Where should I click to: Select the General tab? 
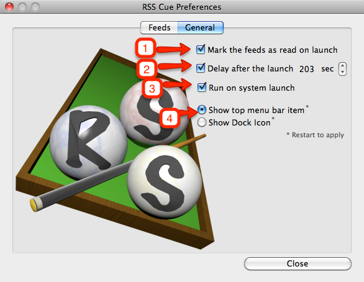(x=201, y=27)
